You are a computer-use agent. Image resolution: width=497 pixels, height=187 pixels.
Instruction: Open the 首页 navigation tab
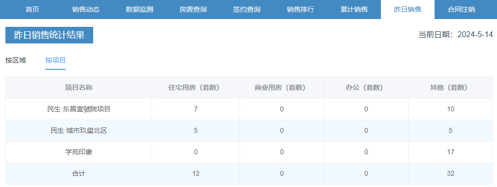32,10
